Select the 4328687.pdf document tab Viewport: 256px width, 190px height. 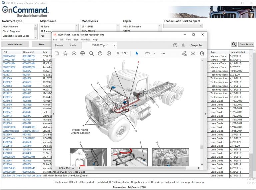tap(99, 45)
